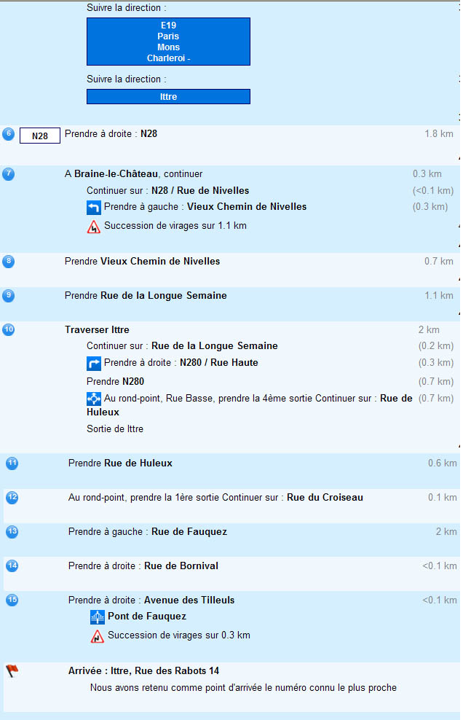Screen dimensions: 463x720
Task: Select 'Continuer sur : N28 / Rue de Nivelles'
Action: (x=168, y=190)
